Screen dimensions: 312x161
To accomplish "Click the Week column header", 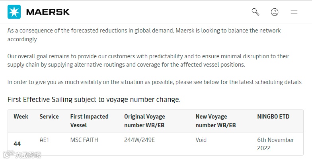I will [21, 117].
